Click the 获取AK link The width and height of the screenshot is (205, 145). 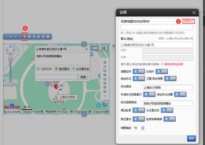click(188, 21)
